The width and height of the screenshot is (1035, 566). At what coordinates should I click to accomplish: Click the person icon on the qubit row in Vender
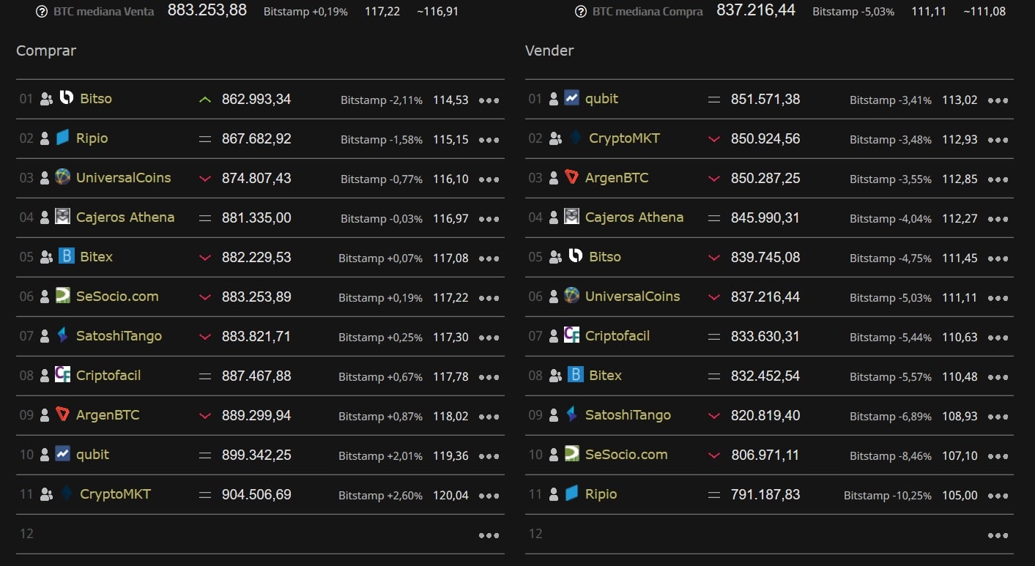pos(554,99)
